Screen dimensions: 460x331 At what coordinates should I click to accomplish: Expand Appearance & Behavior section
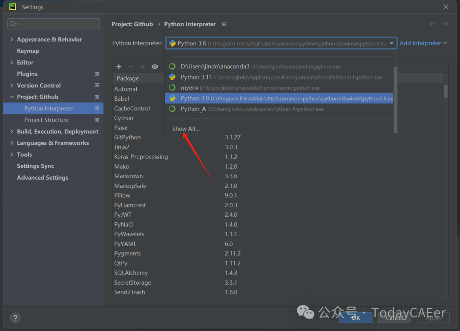coord(12,39)
